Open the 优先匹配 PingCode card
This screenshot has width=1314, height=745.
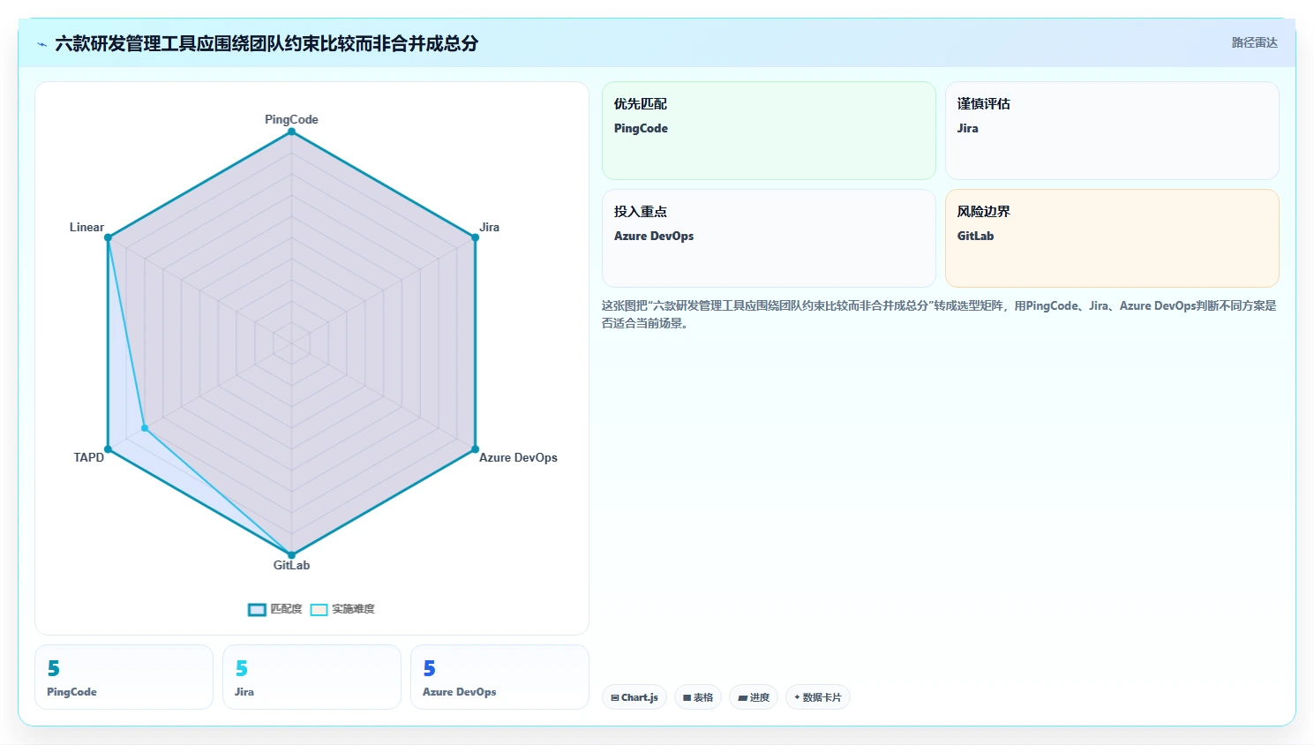click(769, 131)
